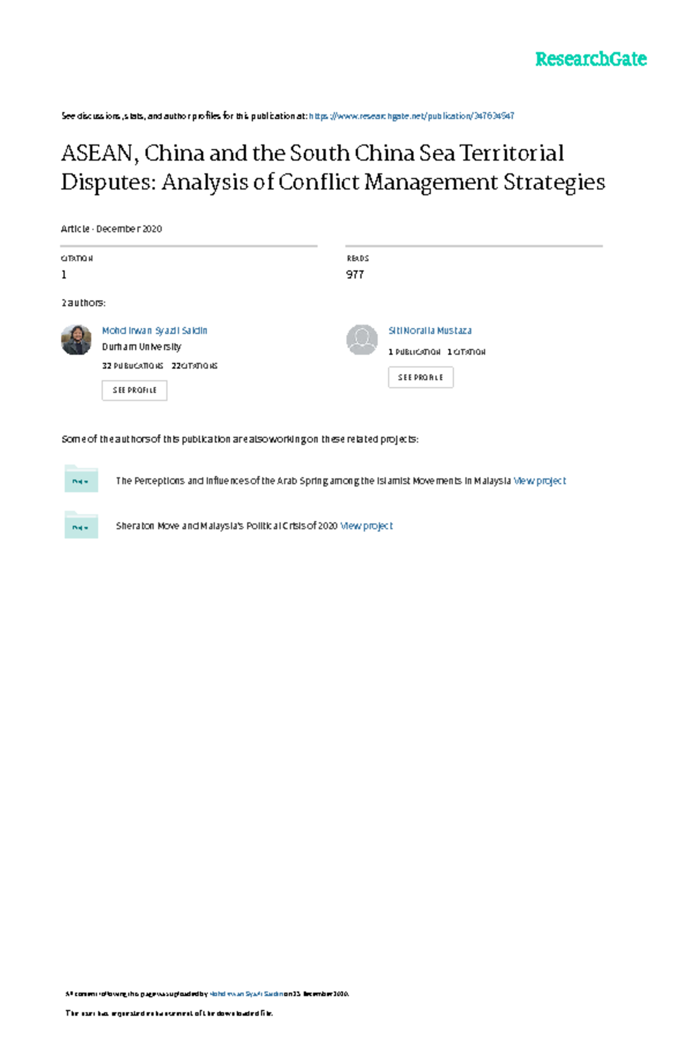Click the 22 Citations stat
This screenshot has height=1040, width=693.
(194, 366)
